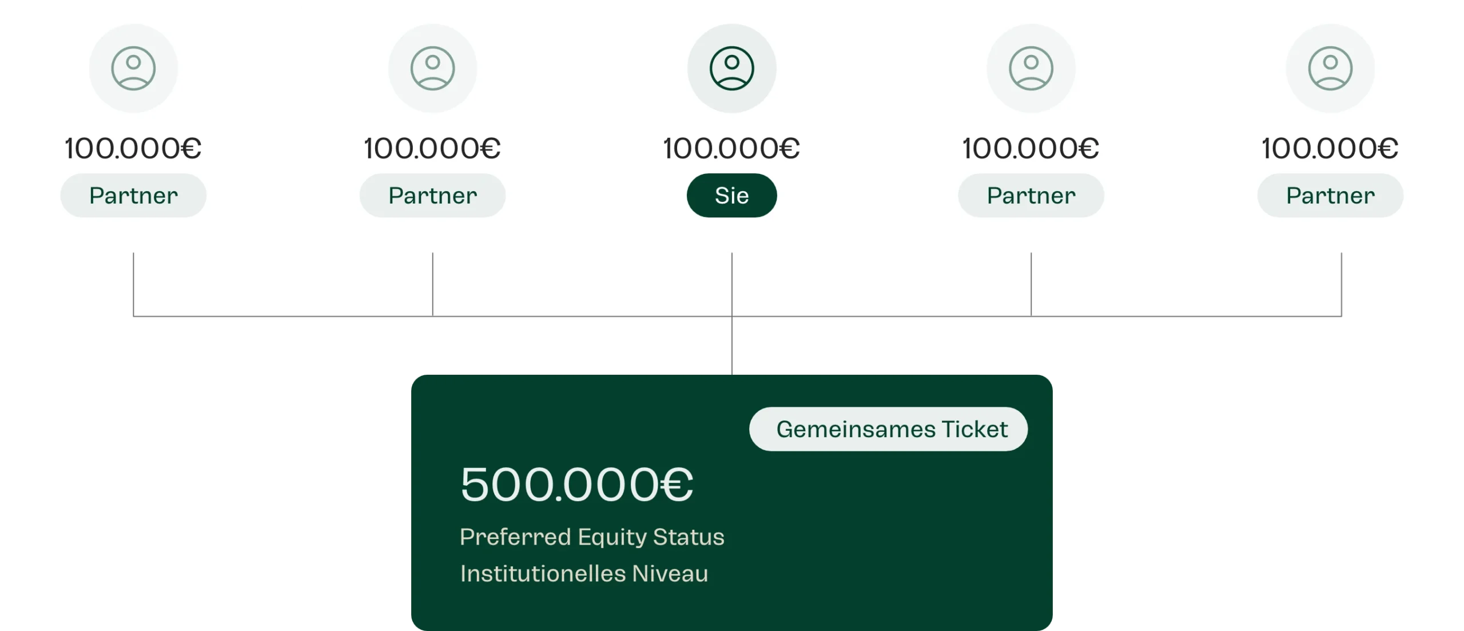1464x631 pixels.
Task: Click the highlighted user avatar above Sie
Action: pyautogui.click(x=731, y=68)
